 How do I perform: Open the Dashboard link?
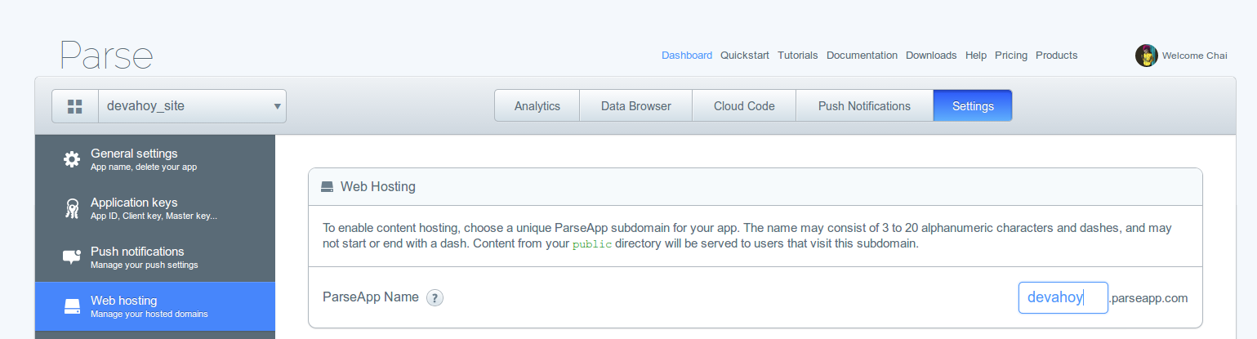pos(687,56)
